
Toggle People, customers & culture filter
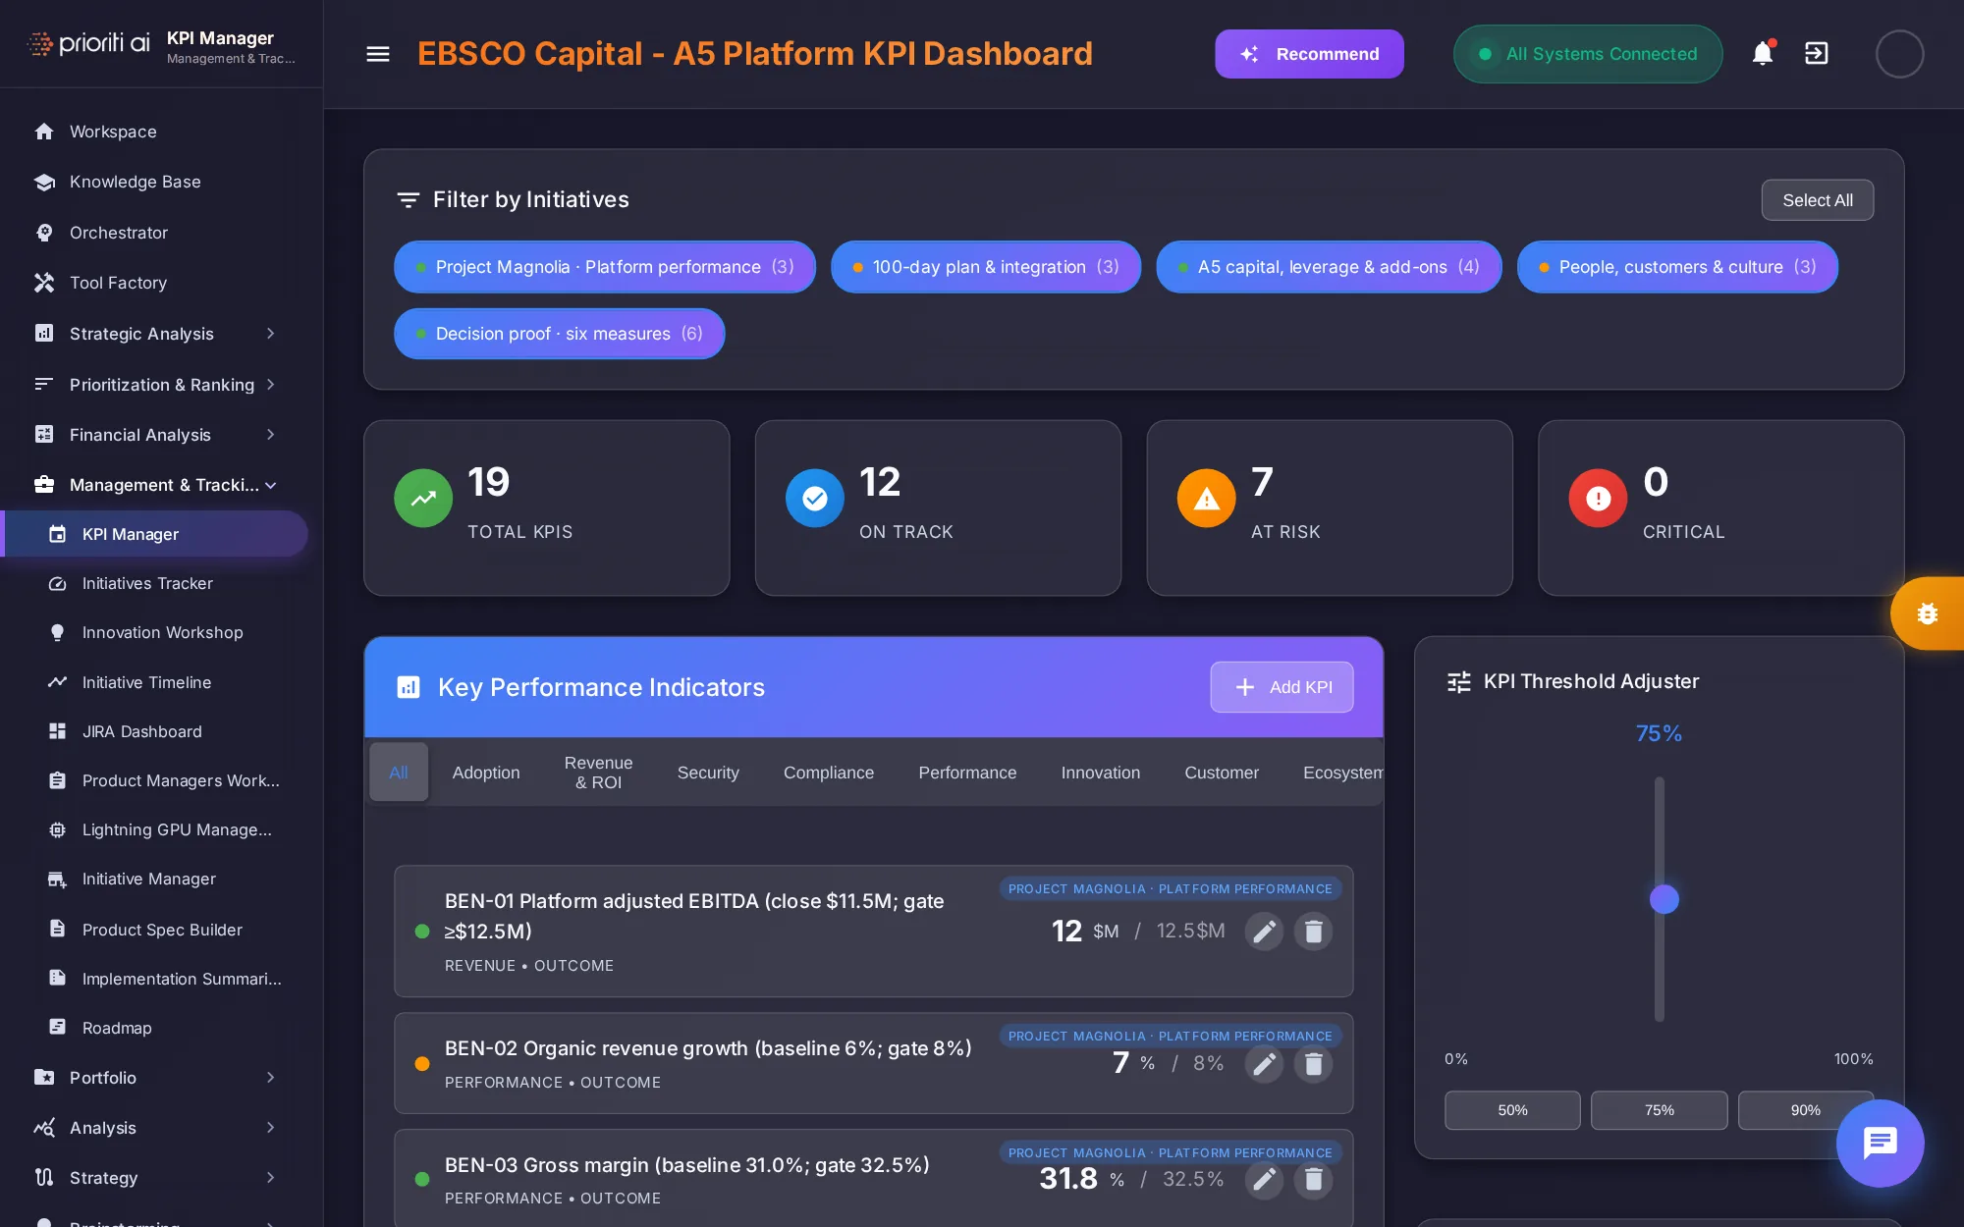tap(1677, 267)
